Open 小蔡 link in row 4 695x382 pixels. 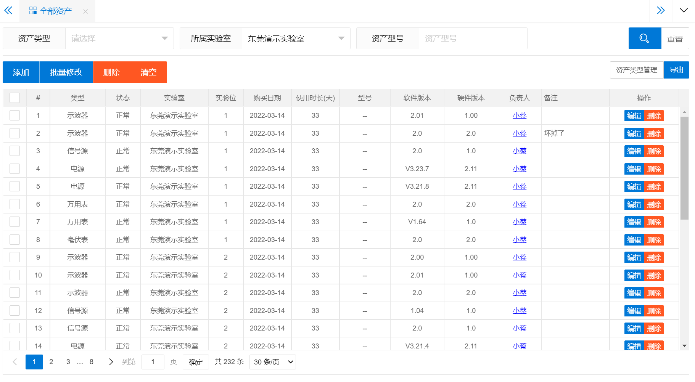point(519,169)
